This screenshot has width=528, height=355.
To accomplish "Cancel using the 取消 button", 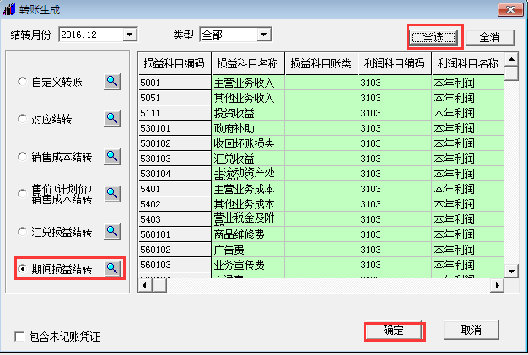I will click(471, 330).
